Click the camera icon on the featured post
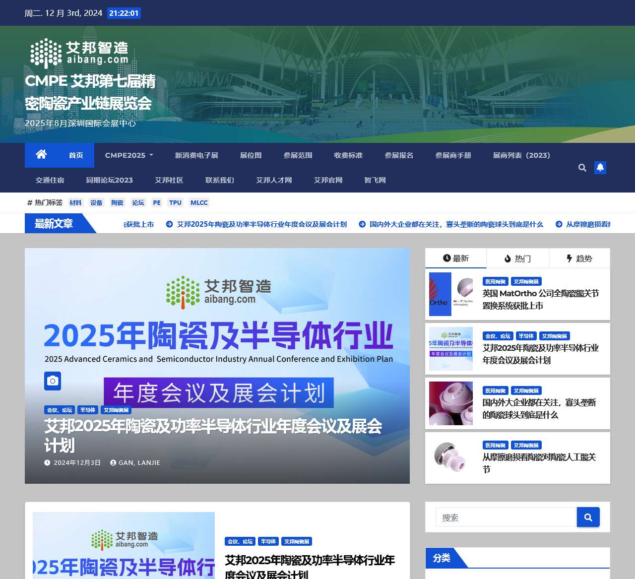The image size is (635, 579). (52, 381)
